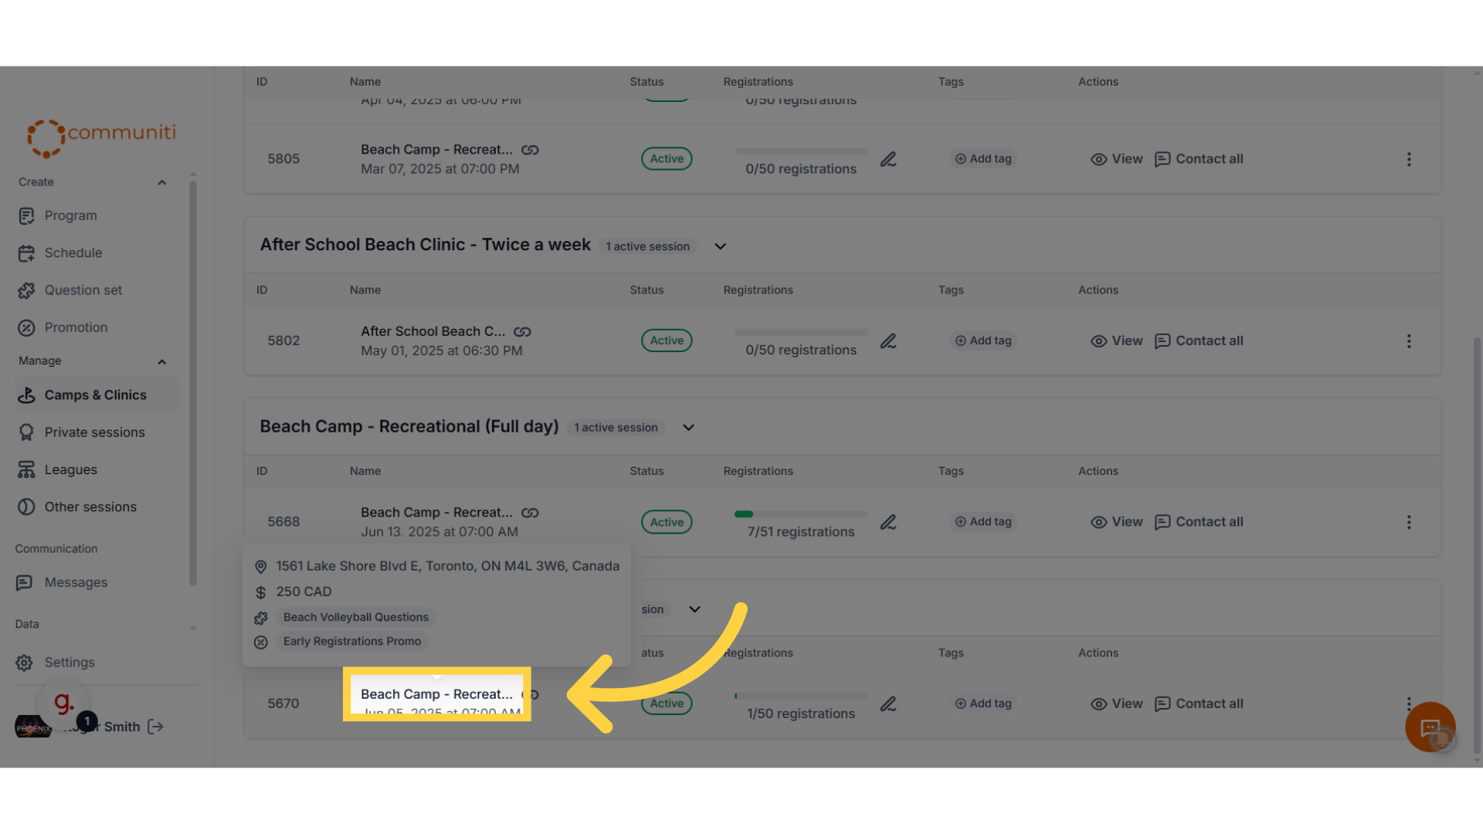Open the orange chat support bubble
Viewport: 1483px width, 834px height.
point(1430,727)
